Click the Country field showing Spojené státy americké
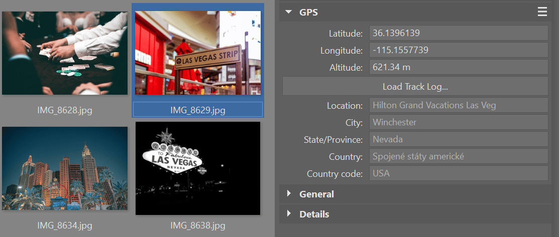 coord(459,156)
